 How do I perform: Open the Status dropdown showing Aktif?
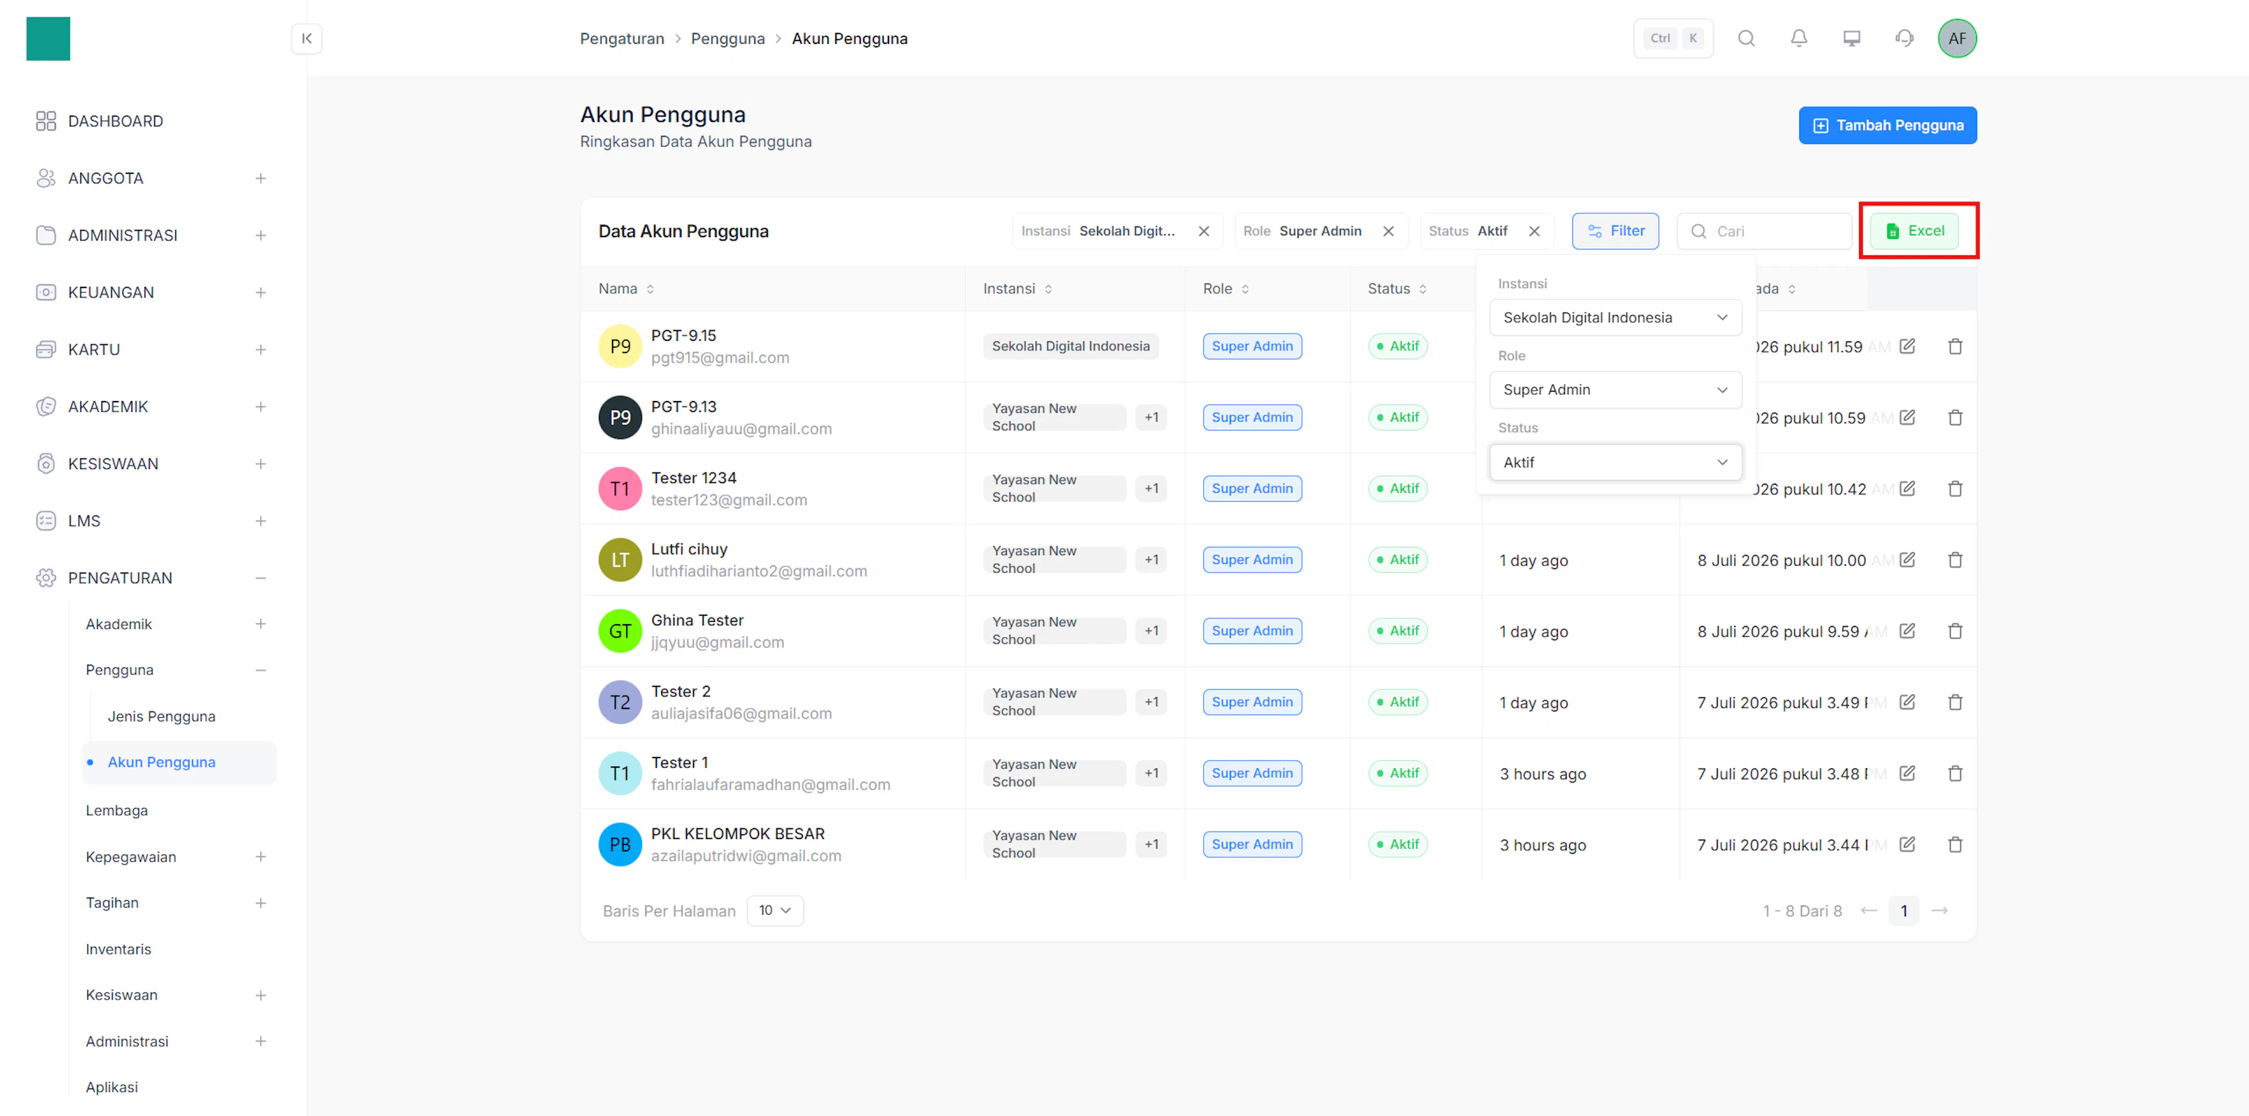[x=1615, y=463]
